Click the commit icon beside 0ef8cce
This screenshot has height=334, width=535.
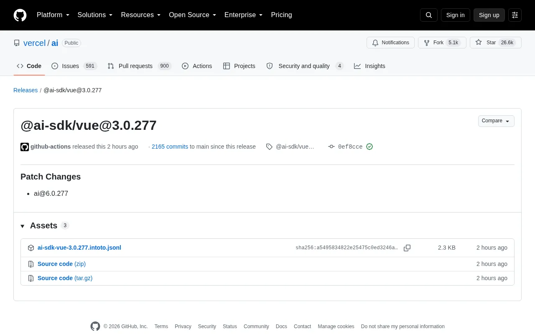[331, 147]
